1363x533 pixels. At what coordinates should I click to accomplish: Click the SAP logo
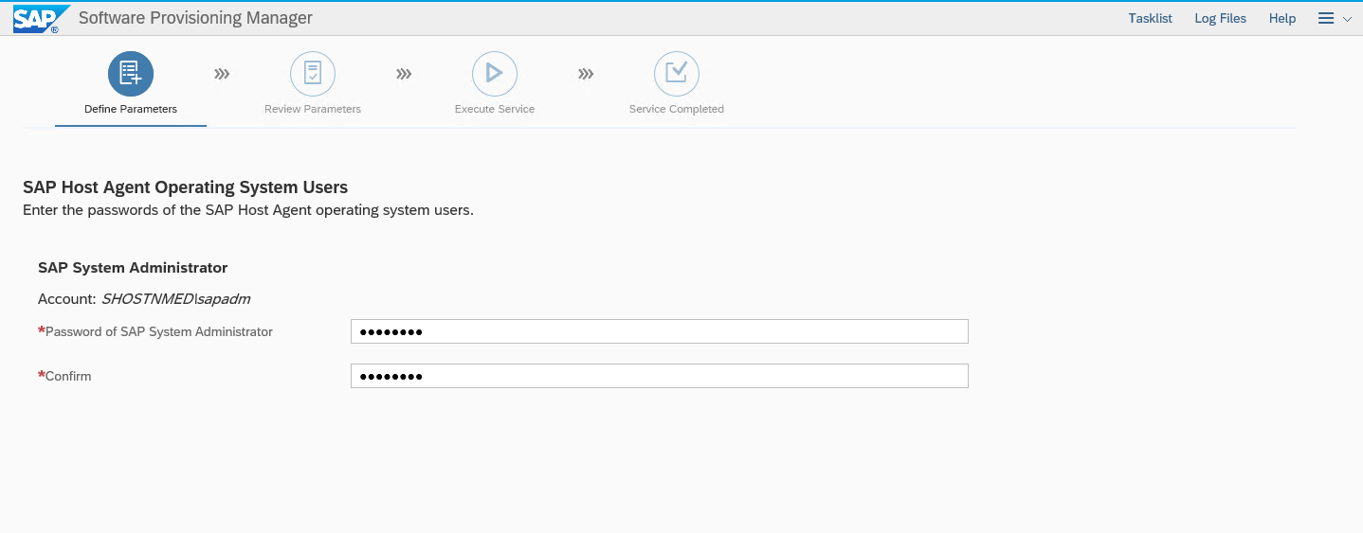click(41, 19)
